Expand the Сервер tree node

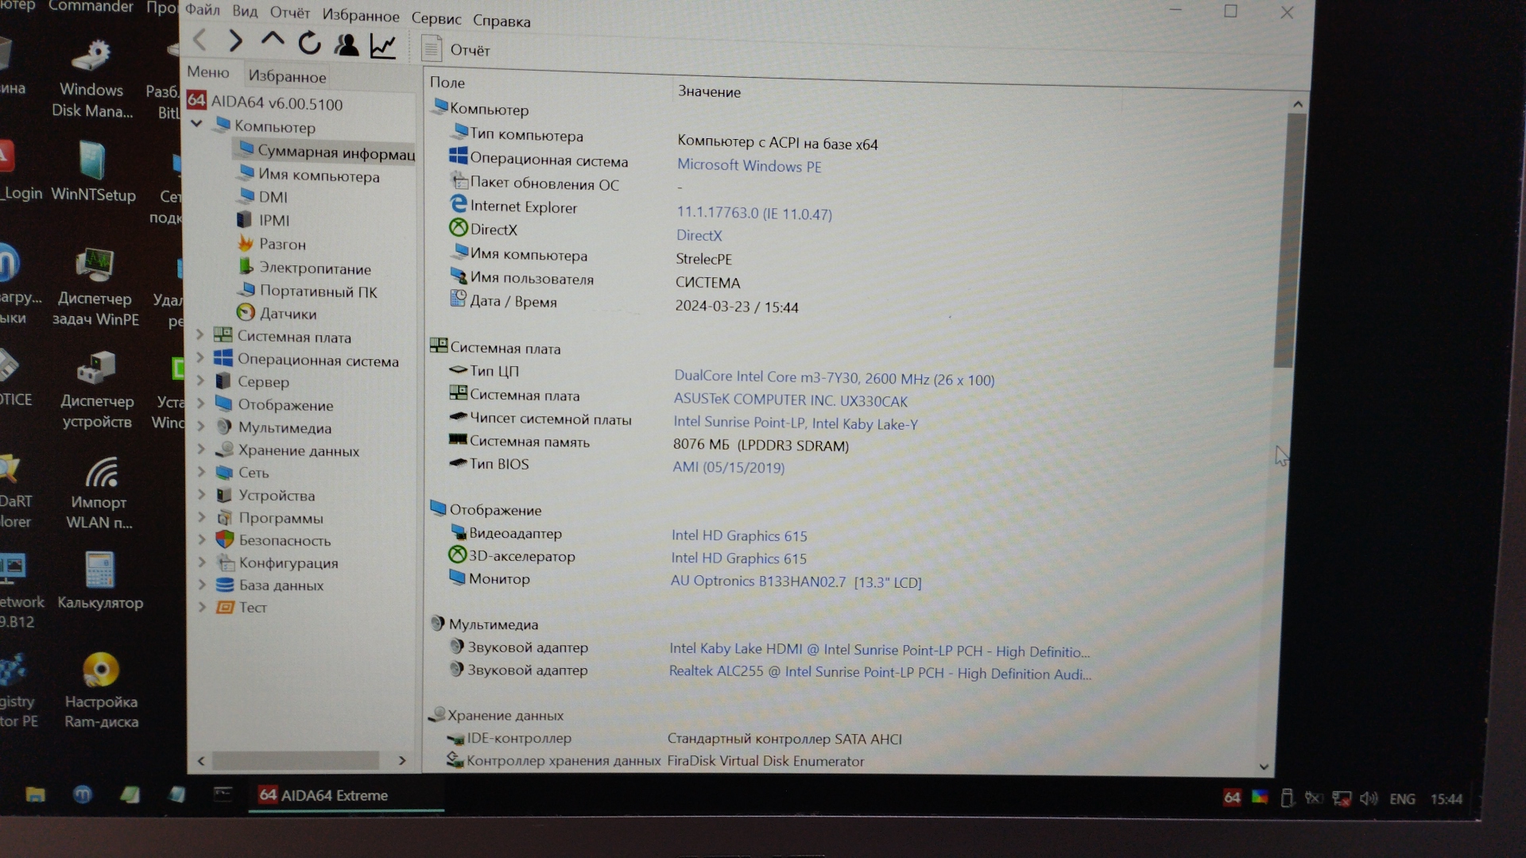click(200, 381)
